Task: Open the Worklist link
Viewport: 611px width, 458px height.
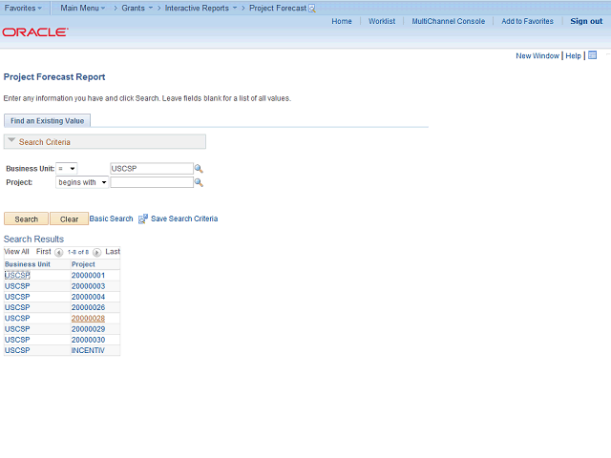Action: click(382, 21)
